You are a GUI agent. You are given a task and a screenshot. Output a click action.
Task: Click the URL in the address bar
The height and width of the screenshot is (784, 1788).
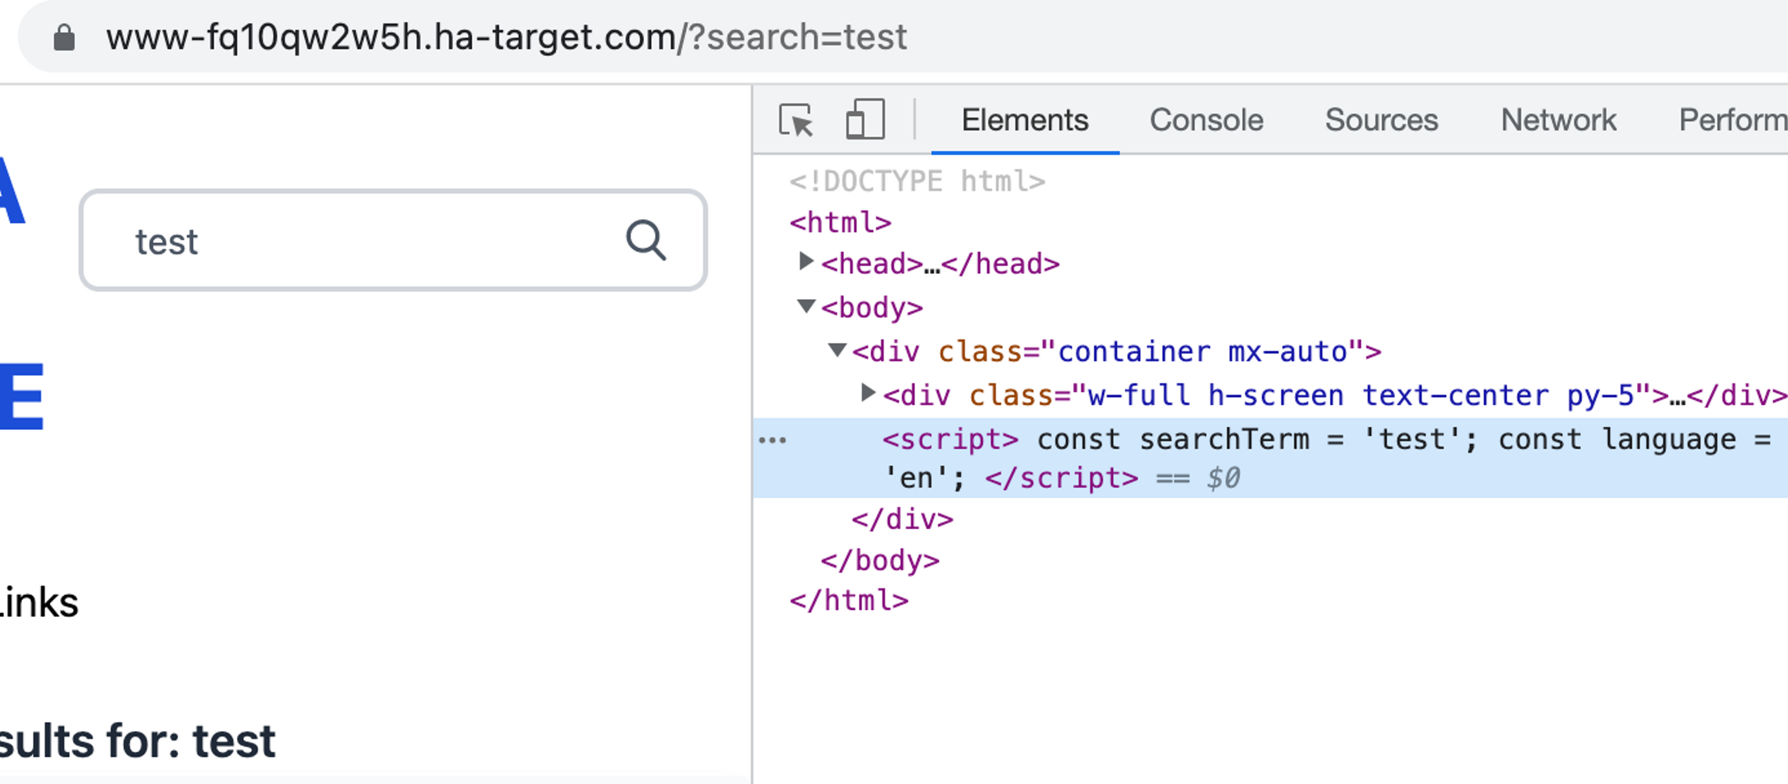click(x=507, y=38)
